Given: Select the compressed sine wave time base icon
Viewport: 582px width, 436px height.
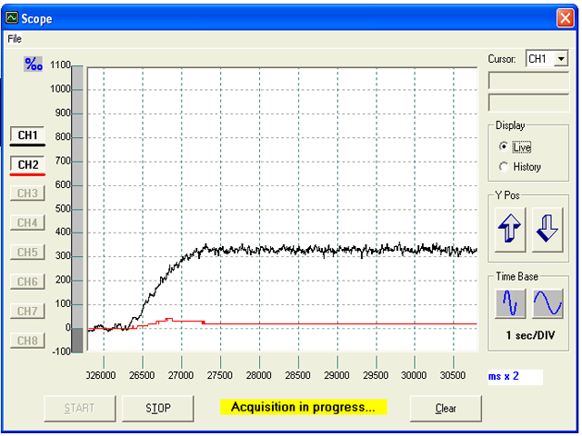Looking at the screenshot, I should [x=510, y=303].
